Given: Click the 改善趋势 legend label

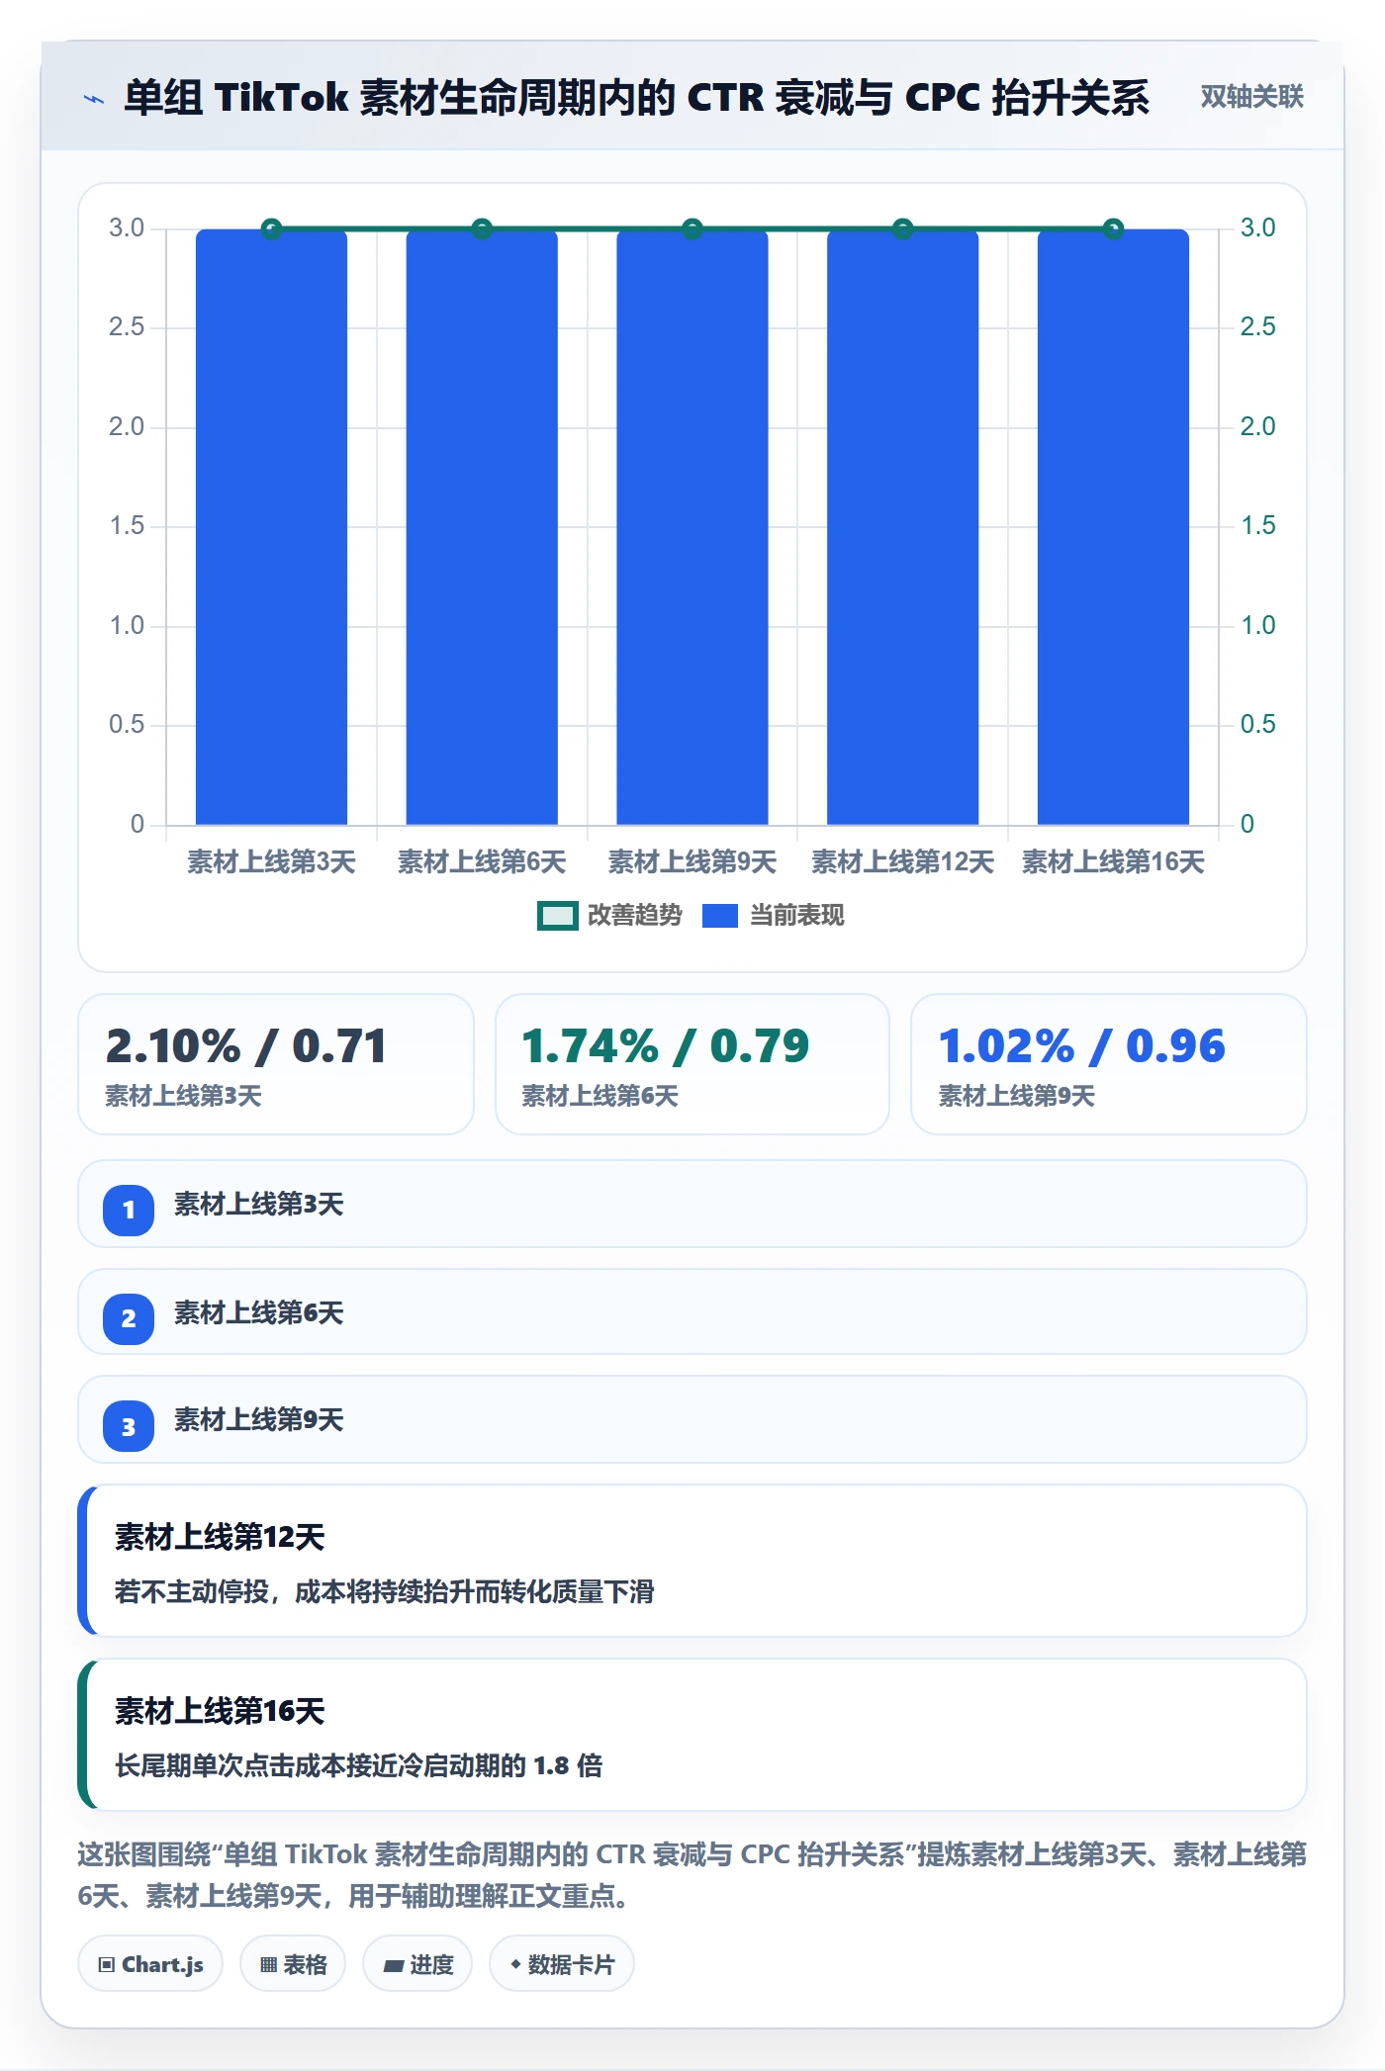Looking at the screenshot, I should [634, 916].
